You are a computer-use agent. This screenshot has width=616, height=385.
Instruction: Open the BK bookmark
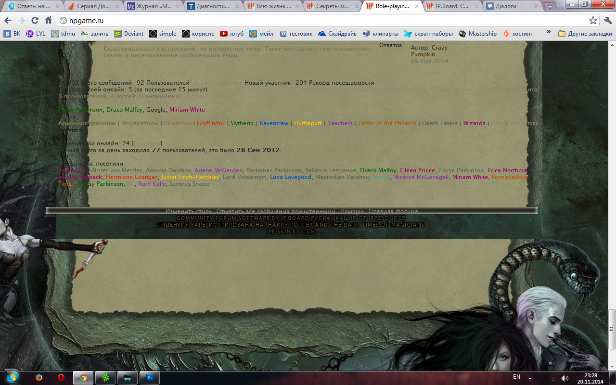click(12, 34)
